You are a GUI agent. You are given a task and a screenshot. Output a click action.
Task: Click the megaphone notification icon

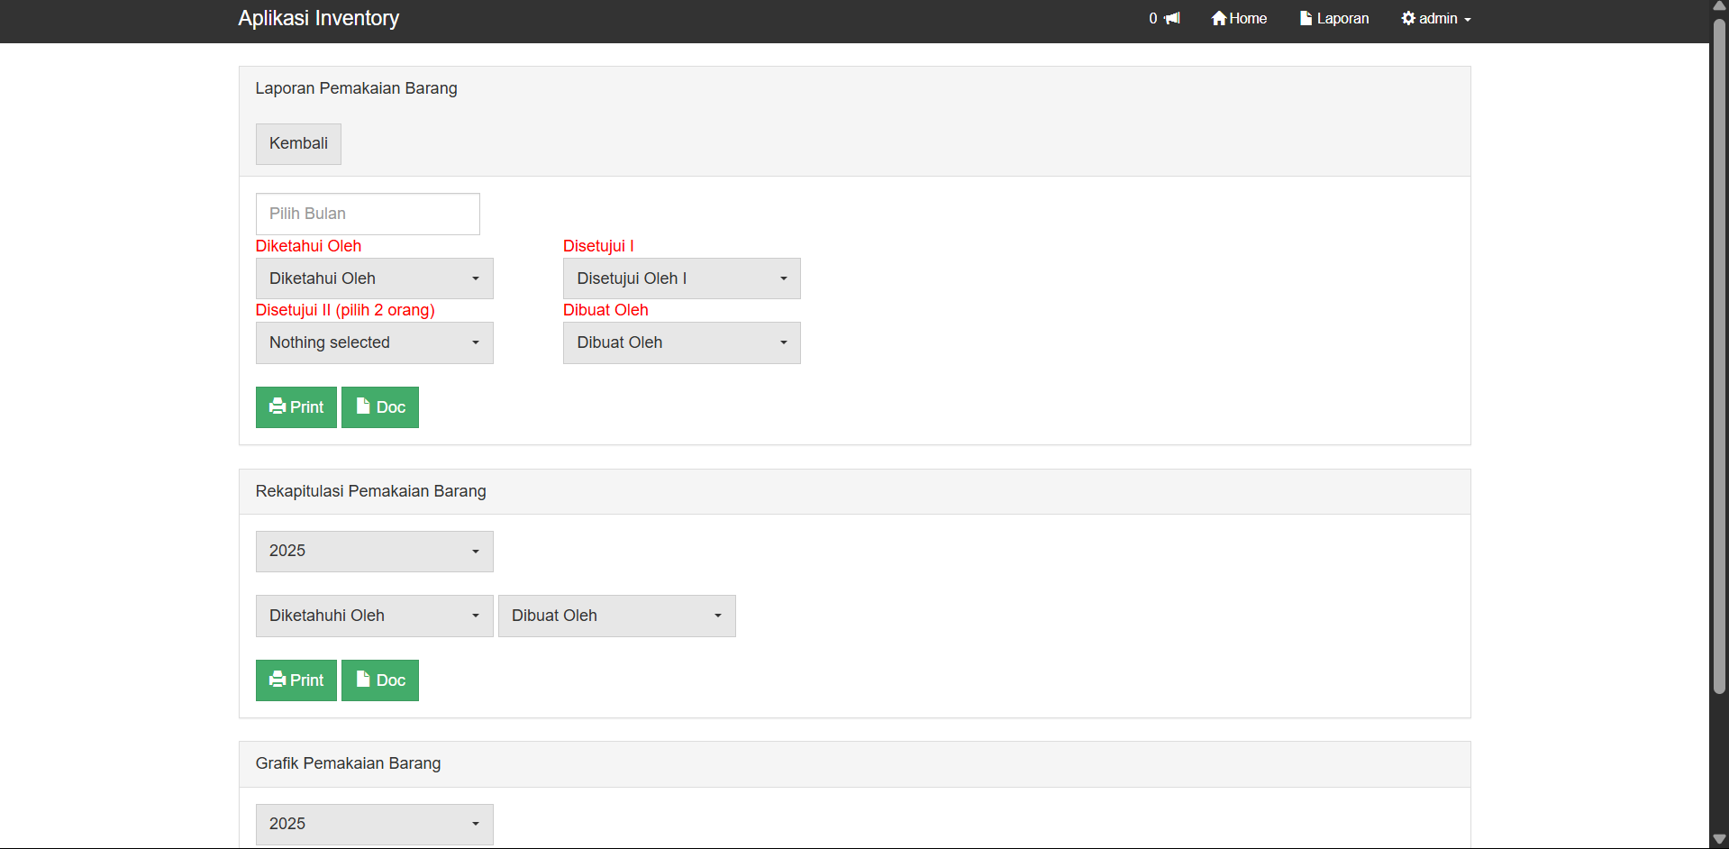click(1171, 18)
